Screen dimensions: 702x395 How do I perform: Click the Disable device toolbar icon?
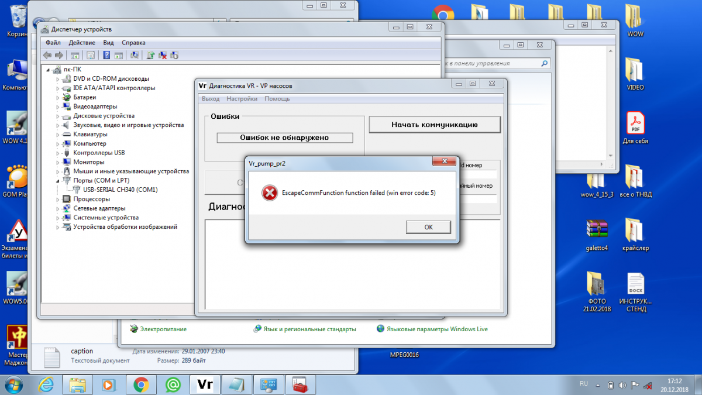174,55
